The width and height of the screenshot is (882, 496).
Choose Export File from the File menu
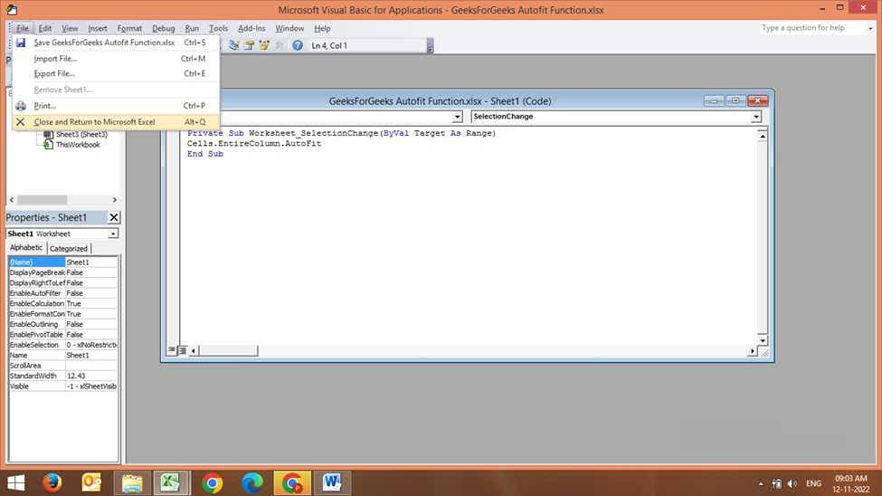coord(116,73)
